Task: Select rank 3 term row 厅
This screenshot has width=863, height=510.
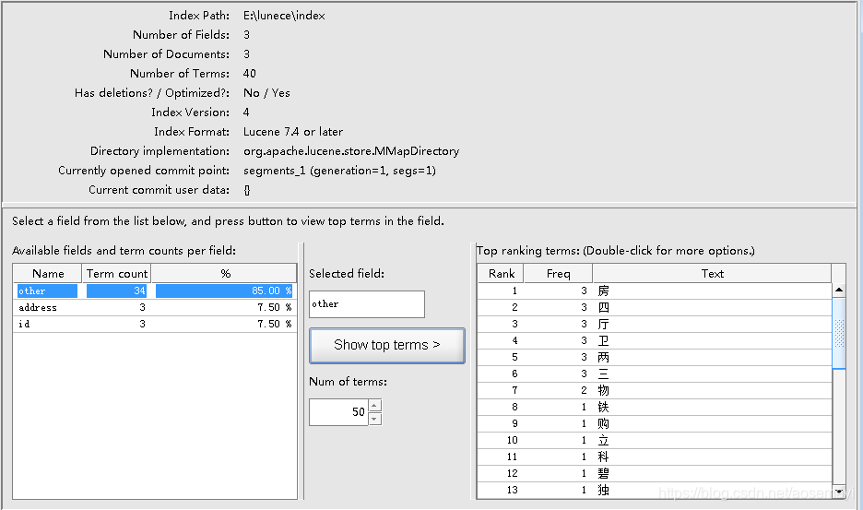Action: (654, 324)
